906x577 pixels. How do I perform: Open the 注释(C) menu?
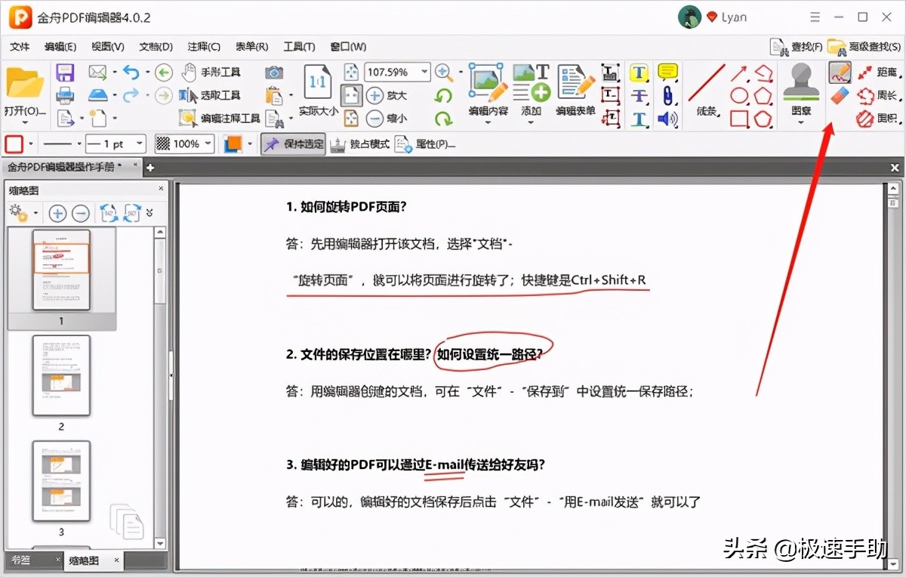point(203,46)
